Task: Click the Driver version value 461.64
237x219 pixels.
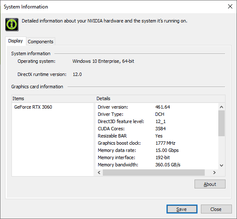Action: [163, 107]
